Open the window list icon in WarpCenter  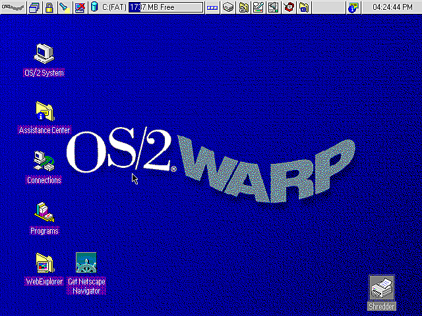pos(35,7)
